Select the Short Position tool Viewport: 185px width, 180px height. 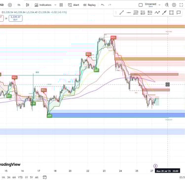(150, 13)
